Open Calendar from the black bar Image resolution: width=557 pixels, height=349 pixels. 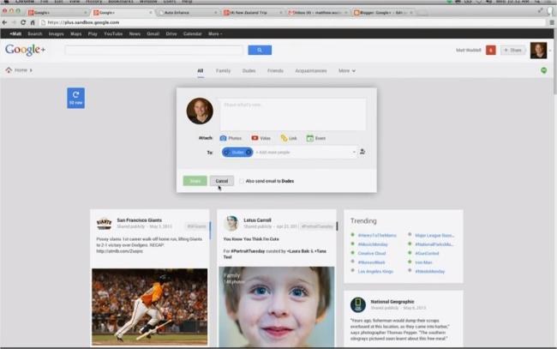pos(193,33)
